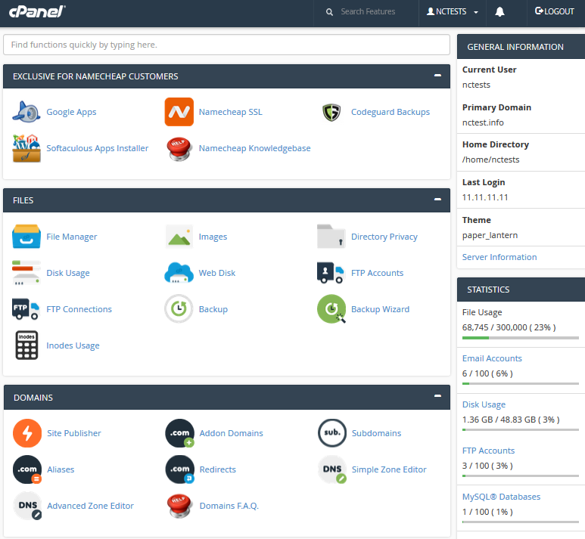This screenshot has height=539, width=585.
Task: Click the cPanel logo
Action: click(x=37, y=11)
